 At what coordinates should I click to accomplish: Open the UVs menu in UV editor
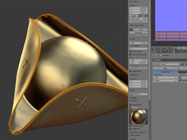tap(170, 48)
